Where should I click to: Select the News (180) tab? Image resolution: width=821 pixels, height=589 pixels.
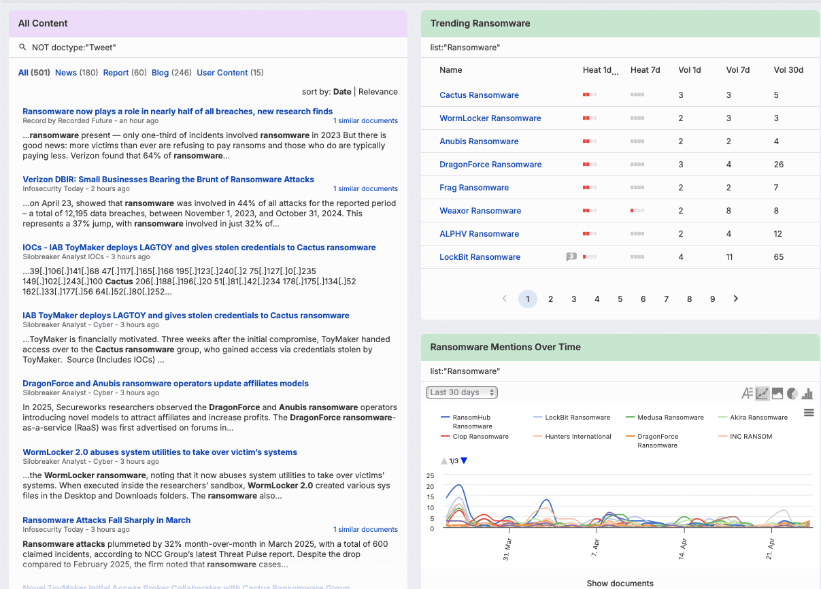tap(77, 73)
